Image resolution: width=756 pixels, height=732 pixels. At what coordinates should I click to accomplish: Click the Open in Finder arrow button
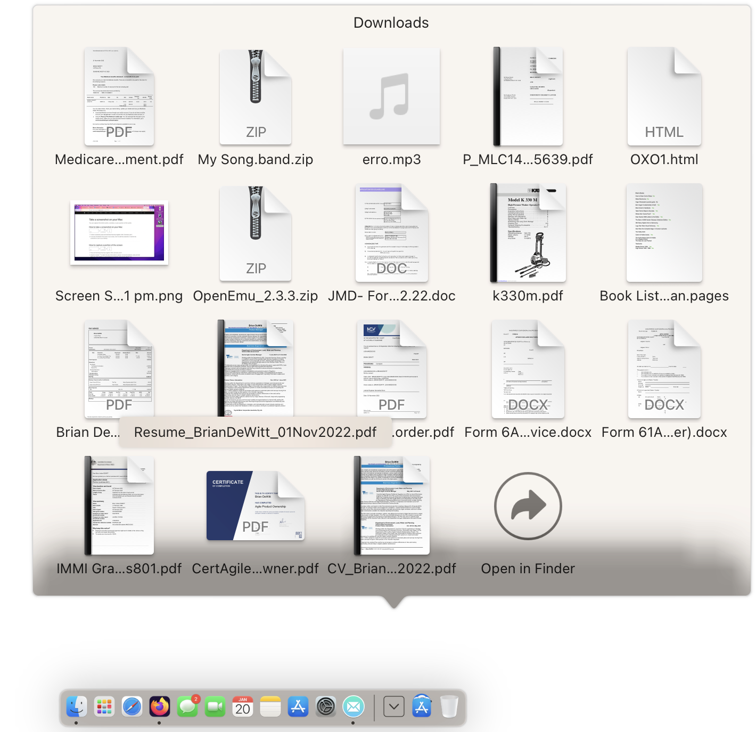[x=528, y=506]
